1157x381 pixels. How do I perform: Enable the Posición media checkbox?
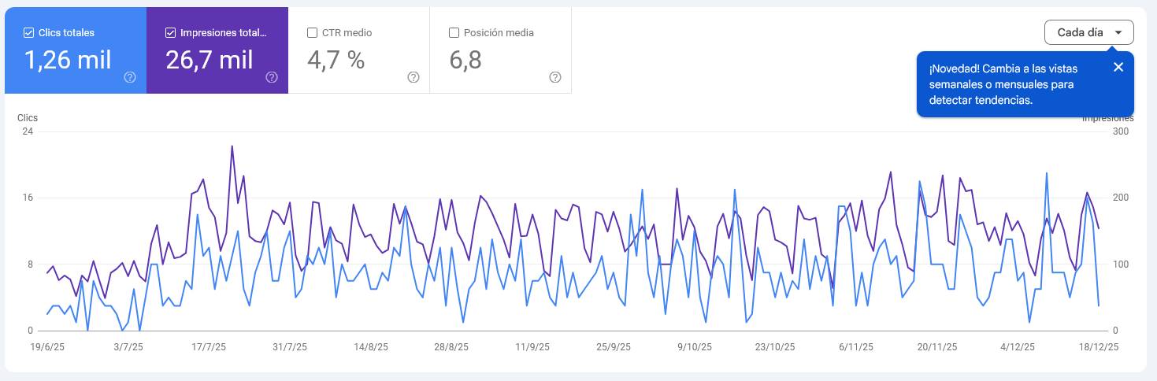454,33
